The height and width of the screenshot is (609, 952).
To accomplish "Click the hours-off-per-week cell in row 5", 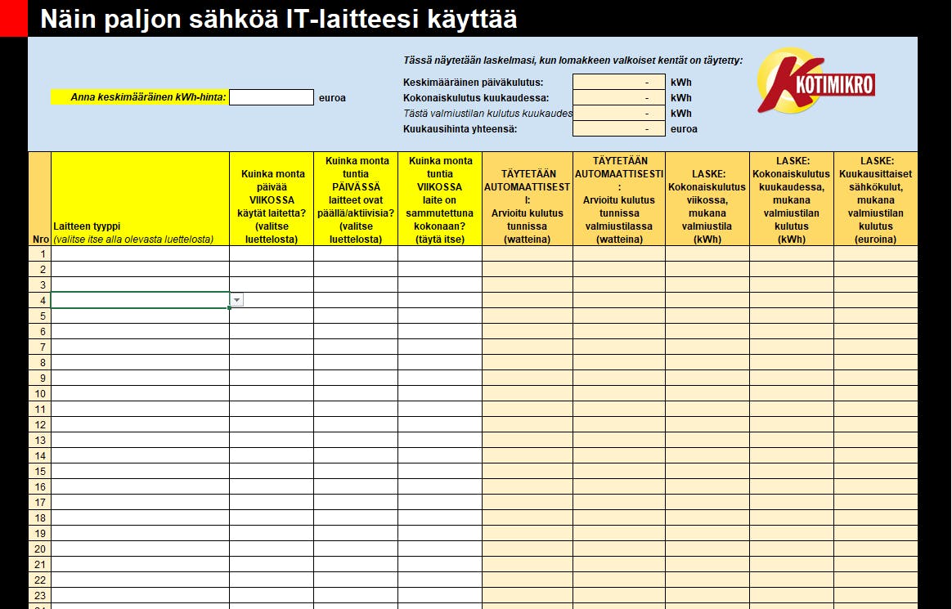I will 440,316.
